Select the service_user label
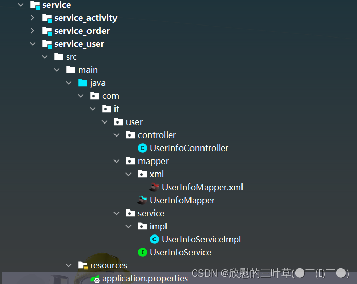The image size is (357, 284). pyautogui.click(x=79, y=44)
